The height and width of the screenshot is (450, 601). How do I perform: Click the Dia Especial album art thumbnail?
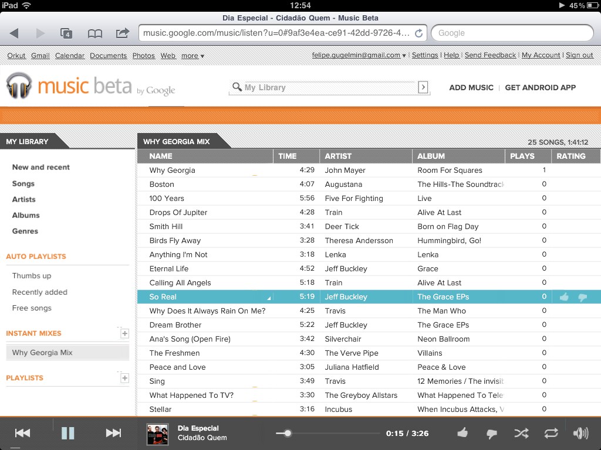pyautogui.click(x=157, y=434)
